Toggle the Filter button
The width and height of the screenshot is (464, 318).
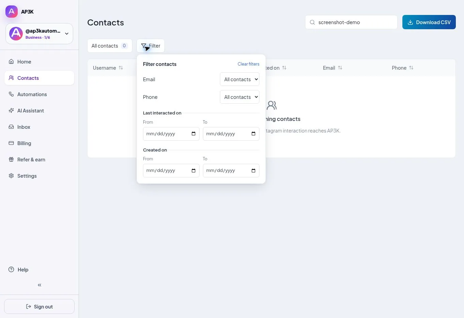(150, 46)
